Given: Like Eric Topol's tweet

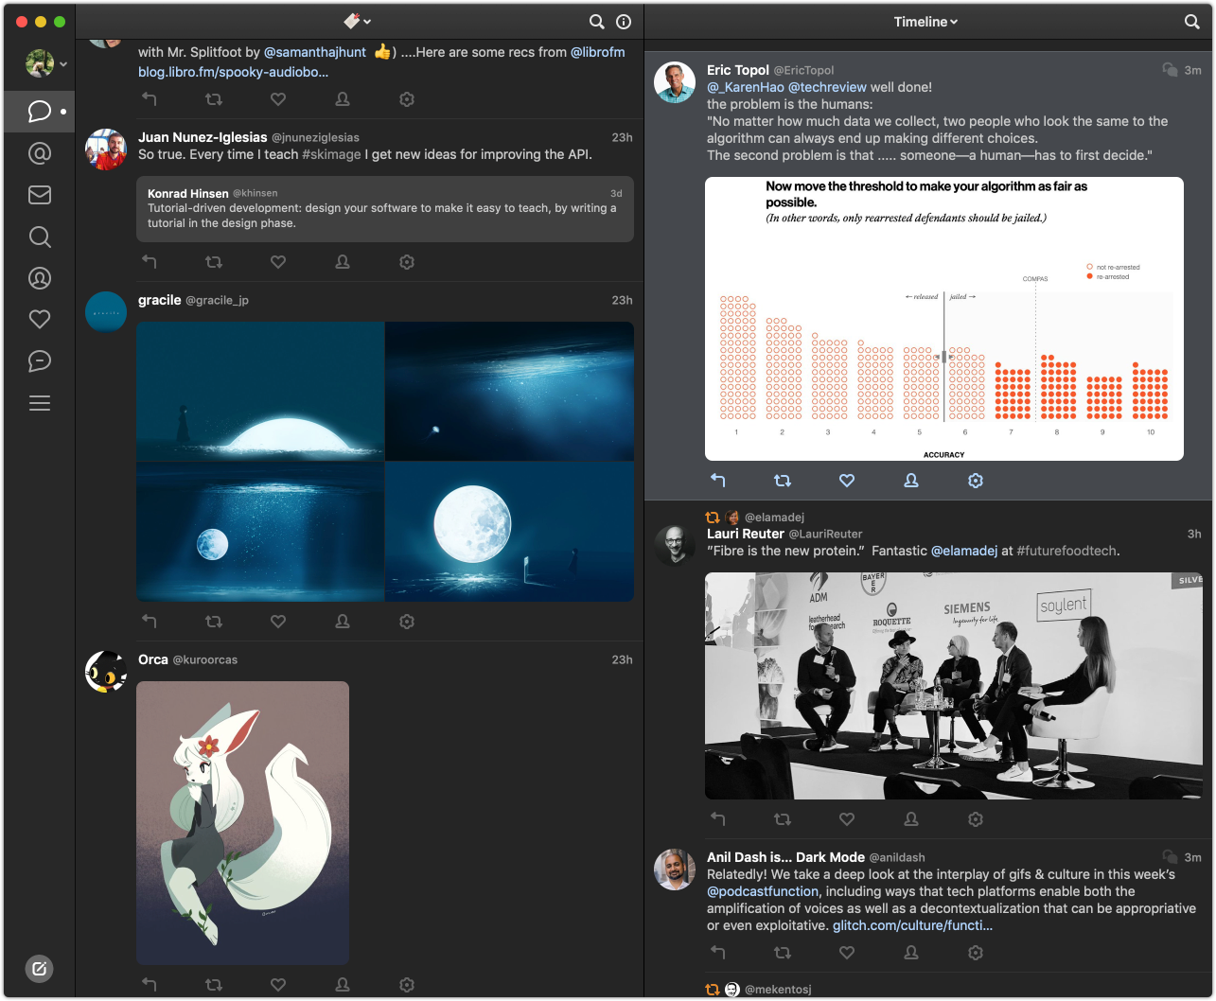Looking at the screenshot, I should point(847,481).
